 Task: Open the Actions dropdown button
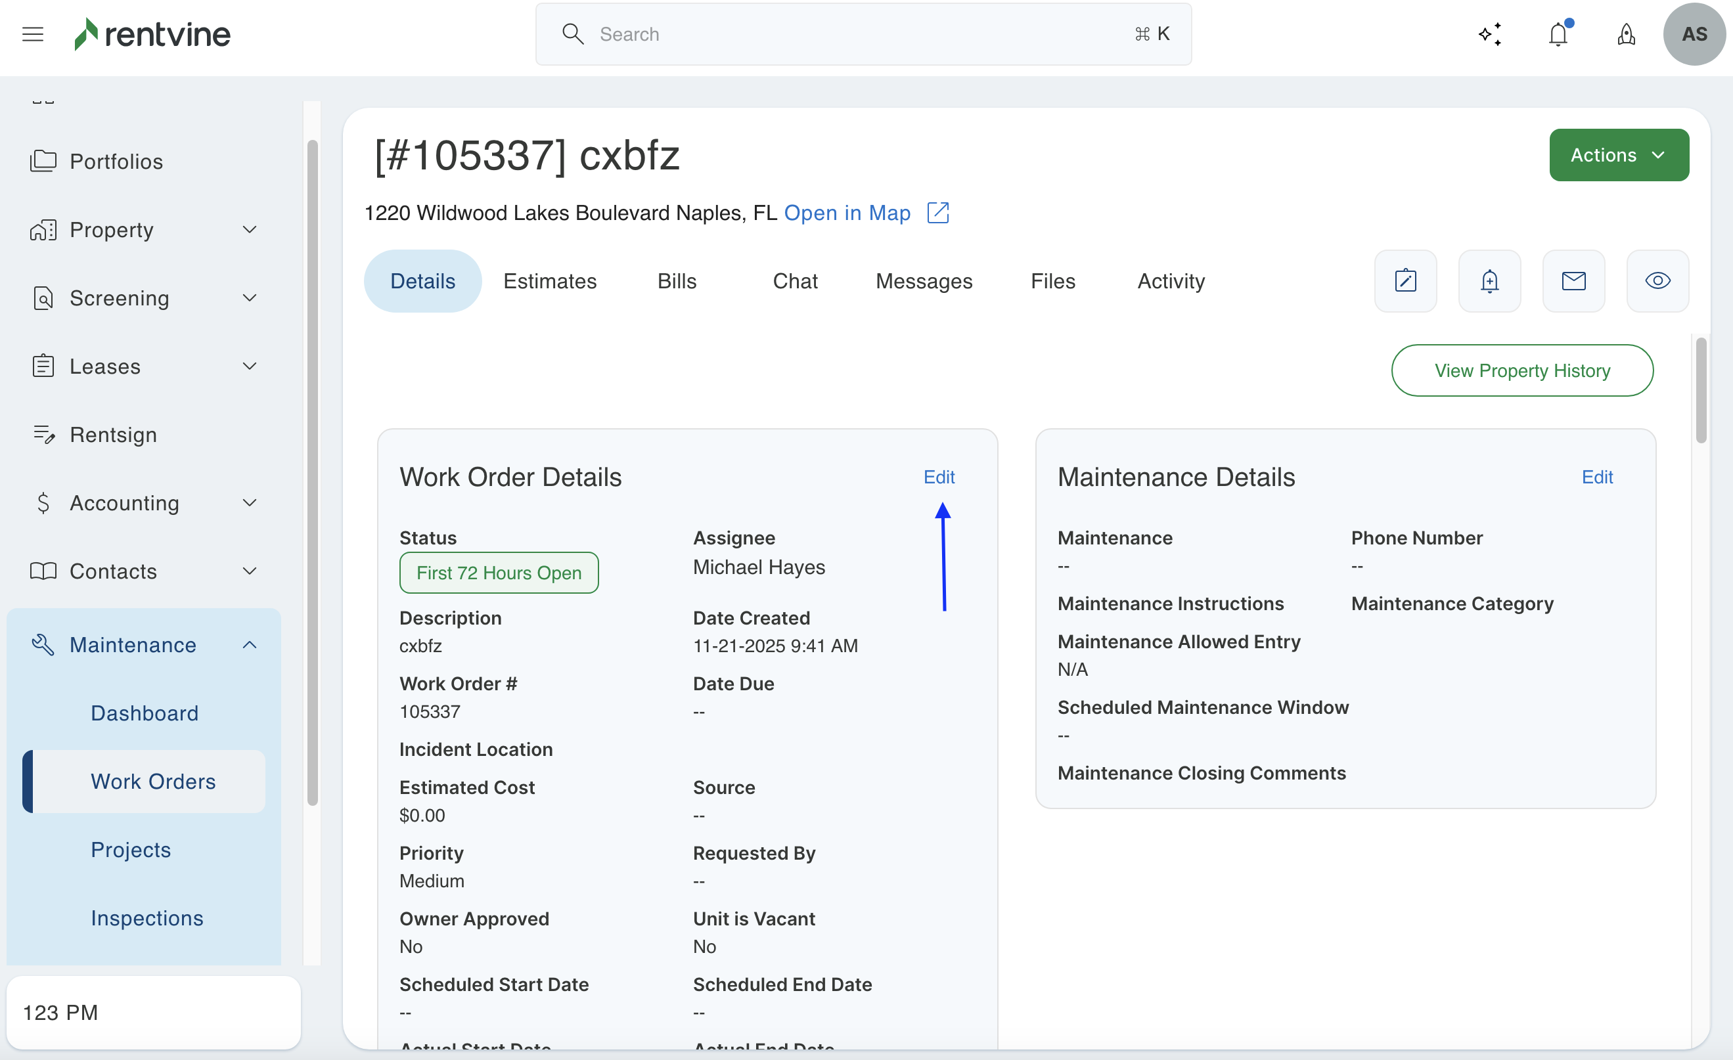pyautogui.click(x=1618, y=154)
